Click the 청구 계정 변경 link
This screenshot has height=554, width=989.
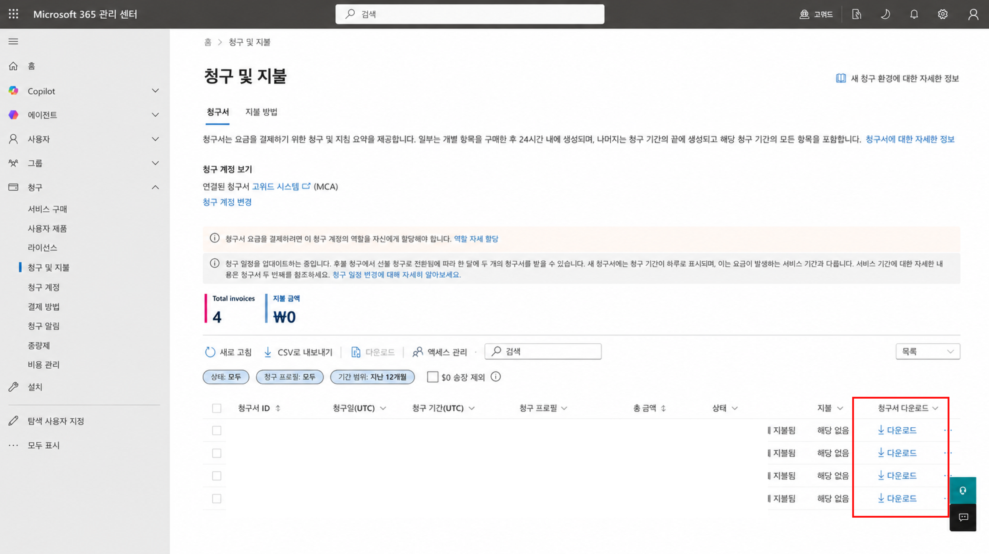227,202
